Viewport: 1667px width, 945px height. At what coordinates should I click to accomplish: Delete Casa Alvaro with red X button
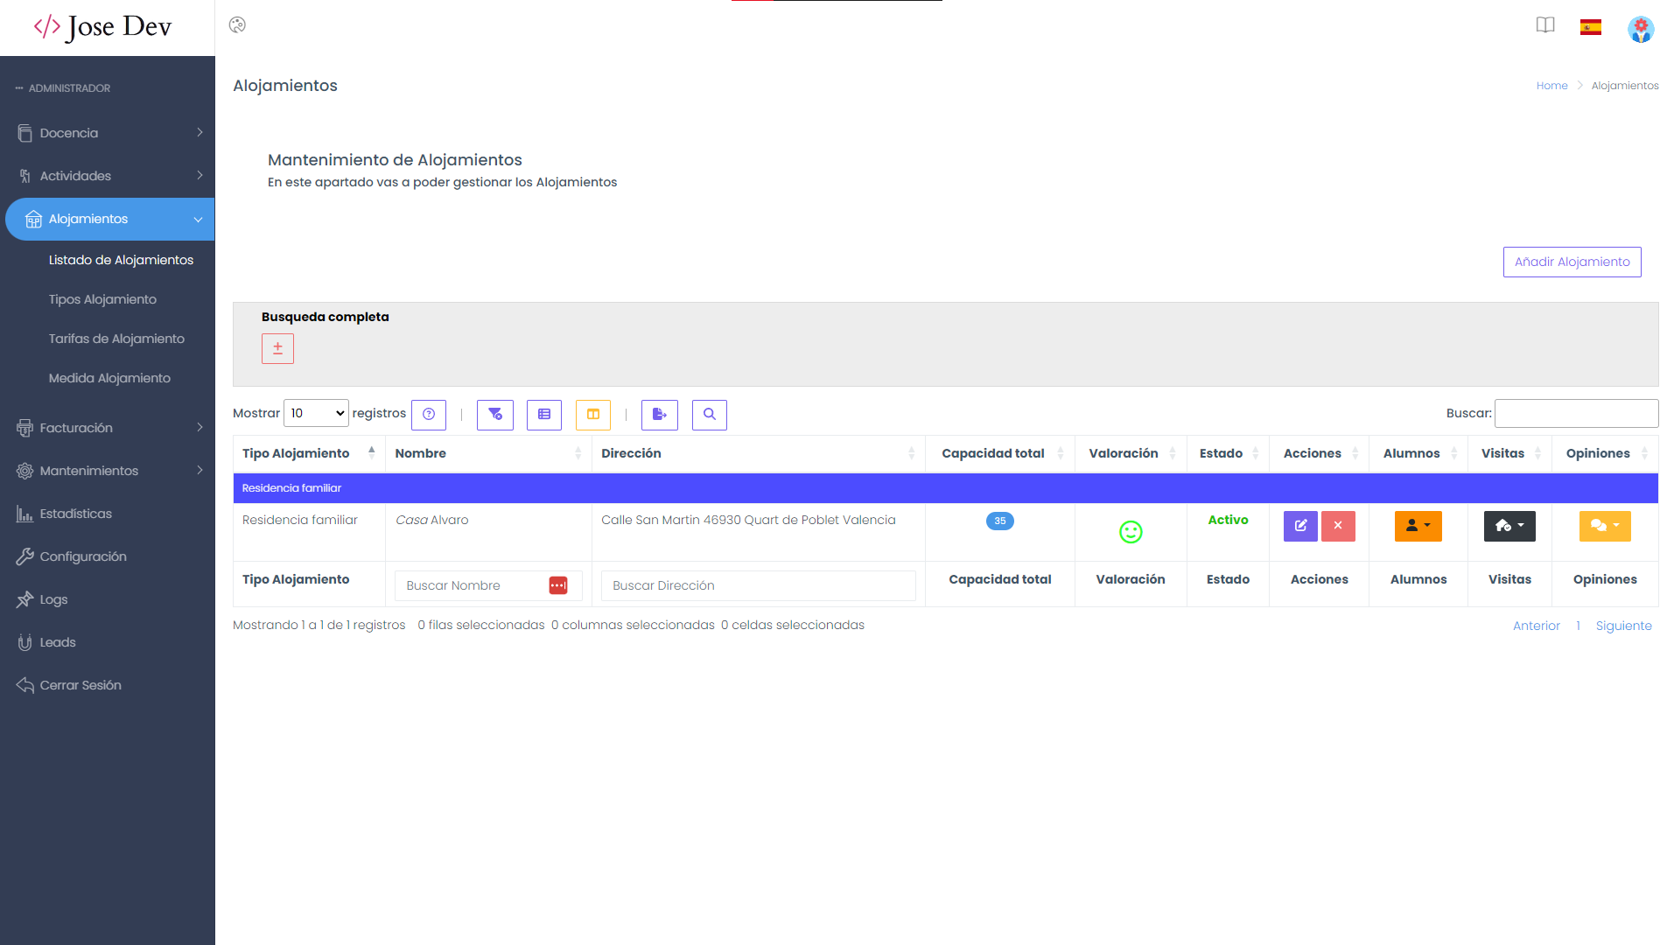coord(1337,526)
